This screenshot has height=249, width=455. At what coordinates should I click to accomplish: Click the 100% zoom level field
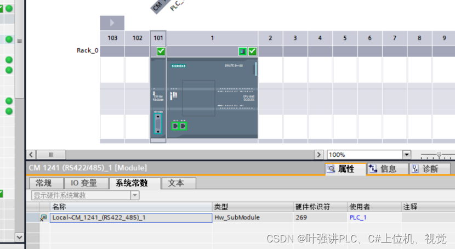click(x=365, y=155)
